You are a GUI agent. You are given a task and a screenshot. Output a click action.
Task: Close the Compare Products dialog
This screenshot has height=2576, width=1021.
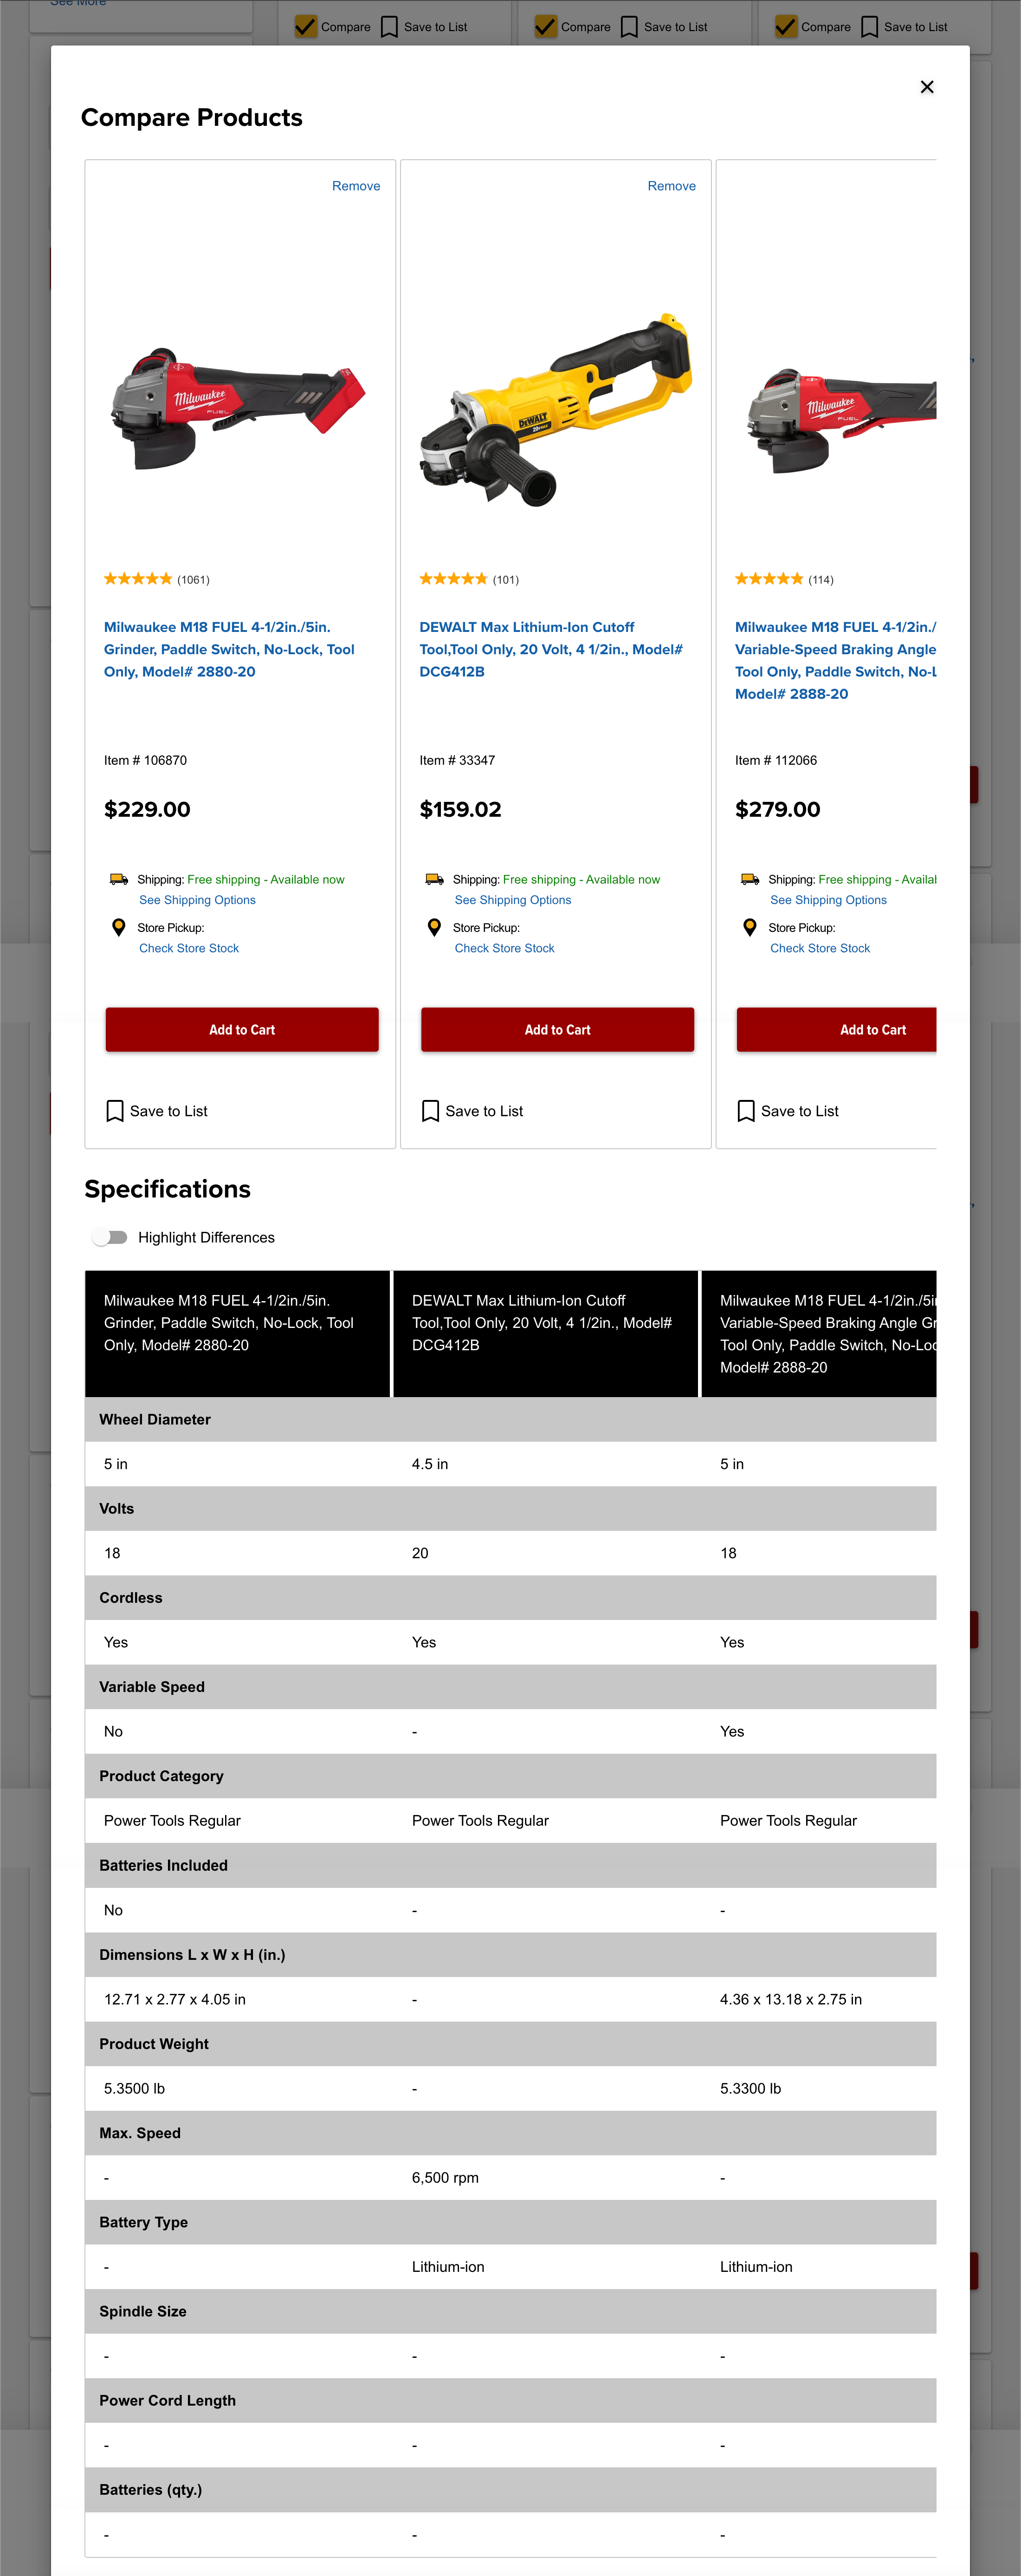pyautogui.click(x=927, y=87)
